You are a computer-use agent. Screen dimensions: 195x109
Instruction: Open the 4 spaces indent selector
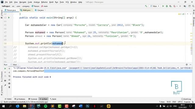pos(187,102)
